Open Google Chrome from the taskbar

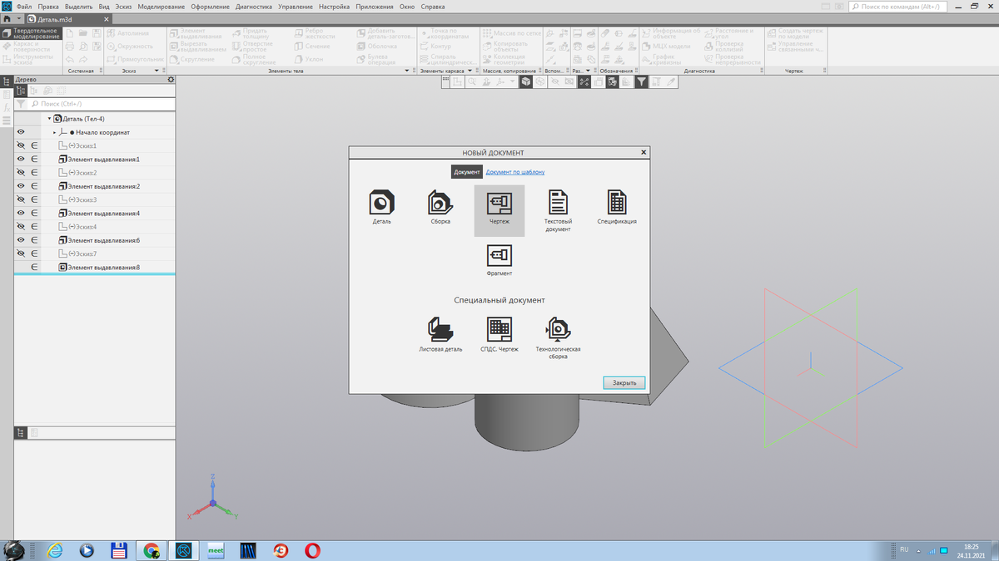(x=152, y=550)
